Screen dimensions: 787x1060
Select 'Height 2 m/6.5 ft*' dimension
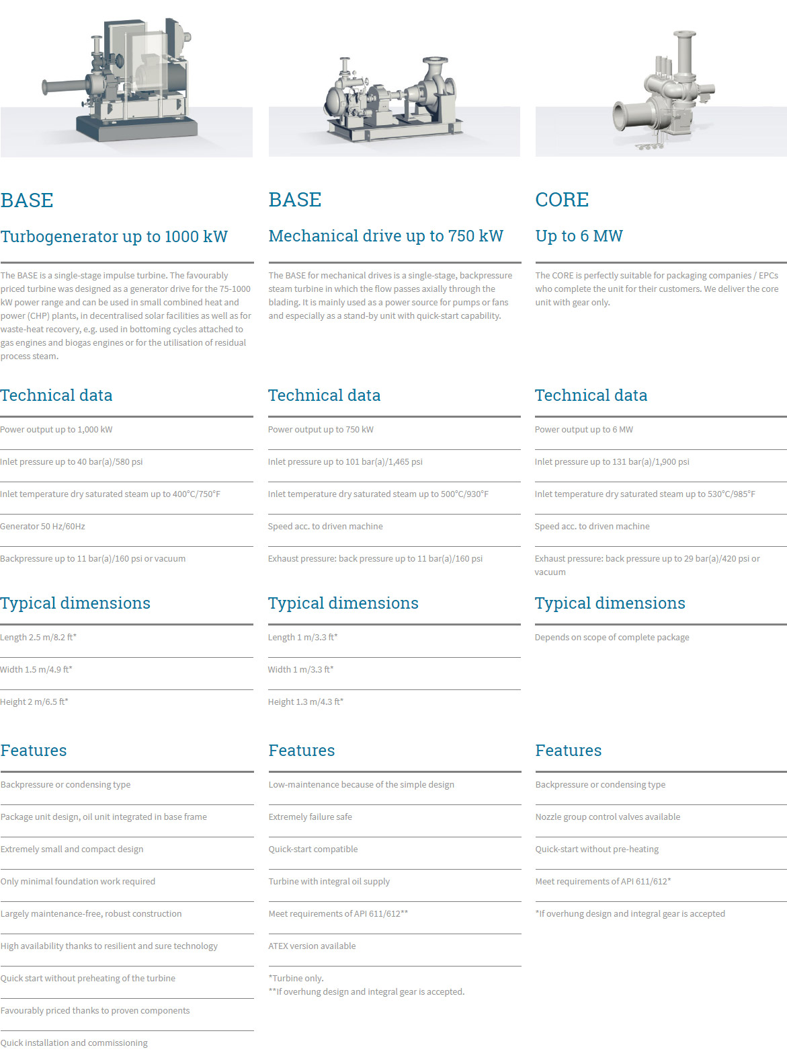(x=34, y=702)
